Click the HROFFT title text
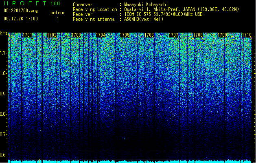 coord(25,3)
